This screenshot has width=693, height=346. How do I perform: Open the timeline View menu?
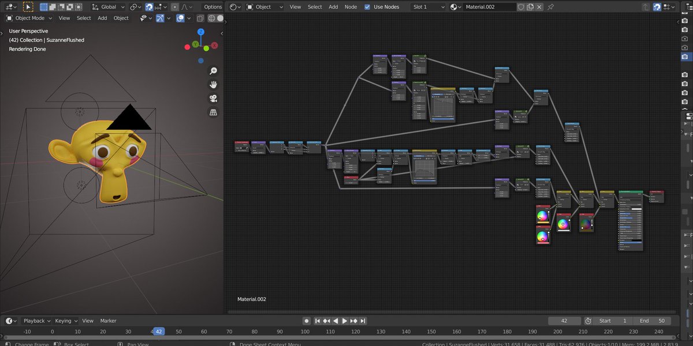88,321
